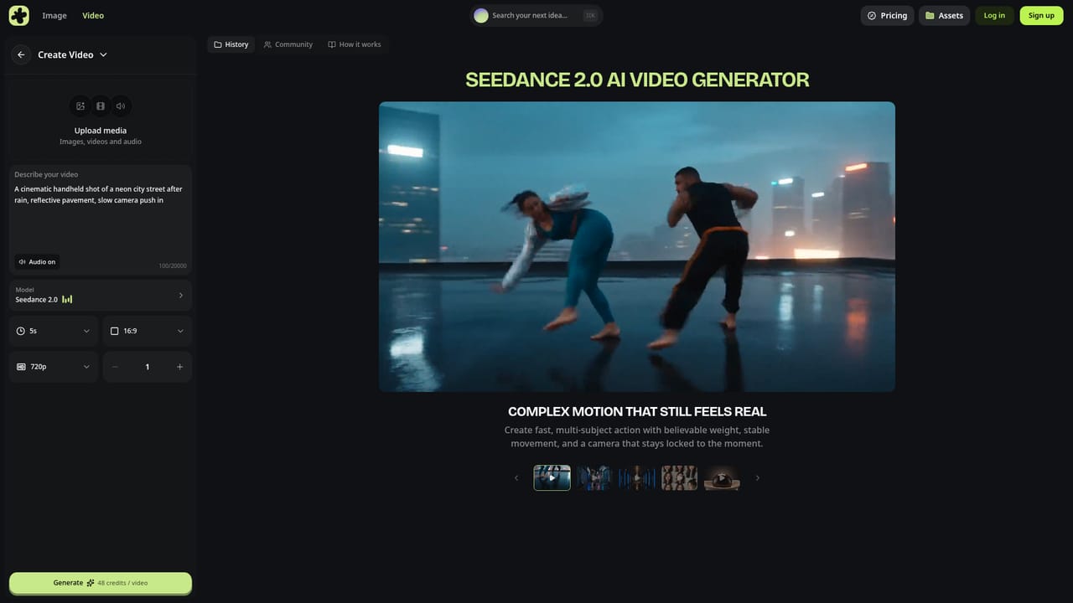Select the third blue-lines showcase thumbnail
The image size is (1073, 603).
[637, 478]
